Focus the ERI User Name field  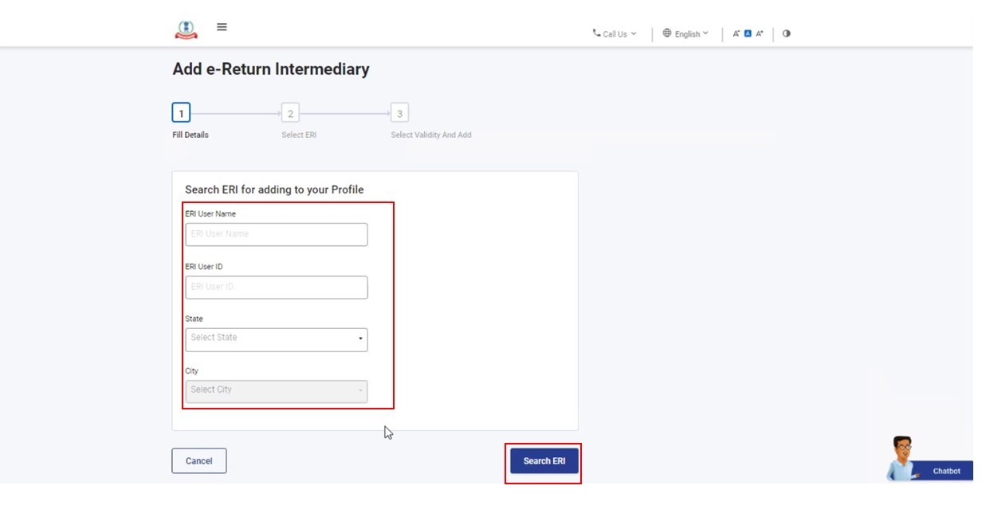pyautogui.click(x=277, y=234)
